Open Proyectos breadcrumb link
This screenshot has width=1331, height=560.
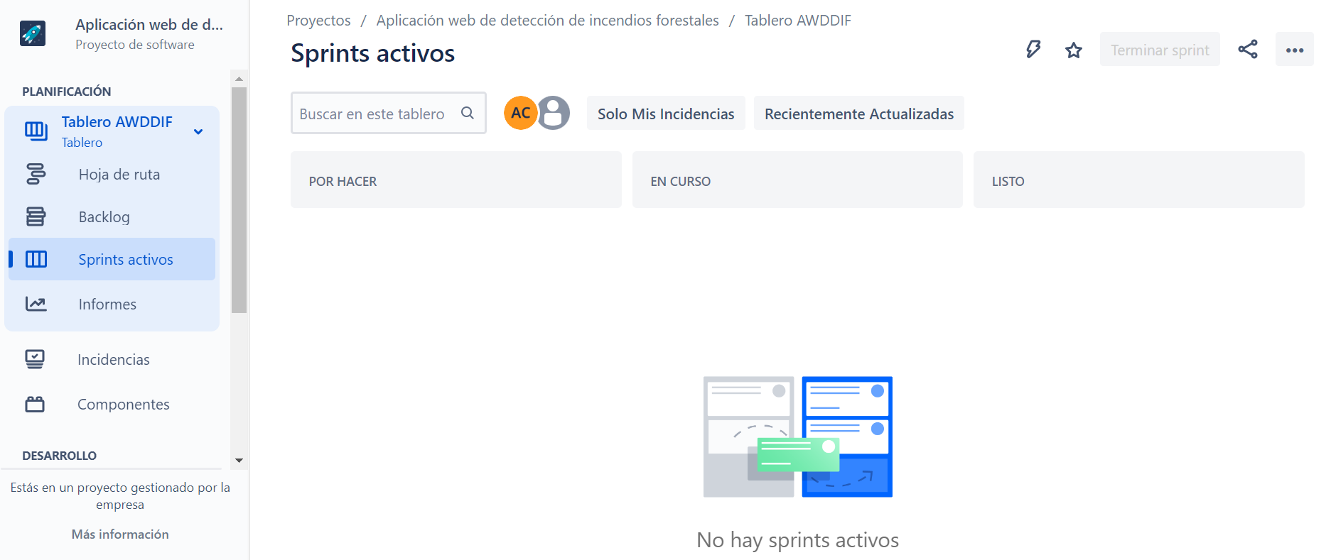click(x=318, y=20)
